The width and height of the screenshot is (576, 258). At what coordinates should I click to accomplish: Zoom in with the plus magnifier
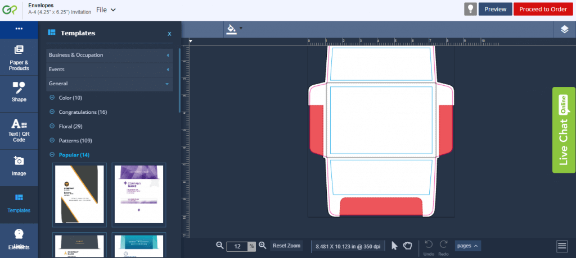(262, 246)
